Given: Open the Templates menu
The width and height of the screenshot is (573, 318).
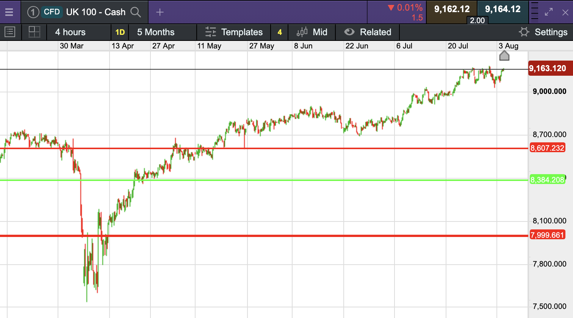Looking at the screenshot, I should (234, 32).
